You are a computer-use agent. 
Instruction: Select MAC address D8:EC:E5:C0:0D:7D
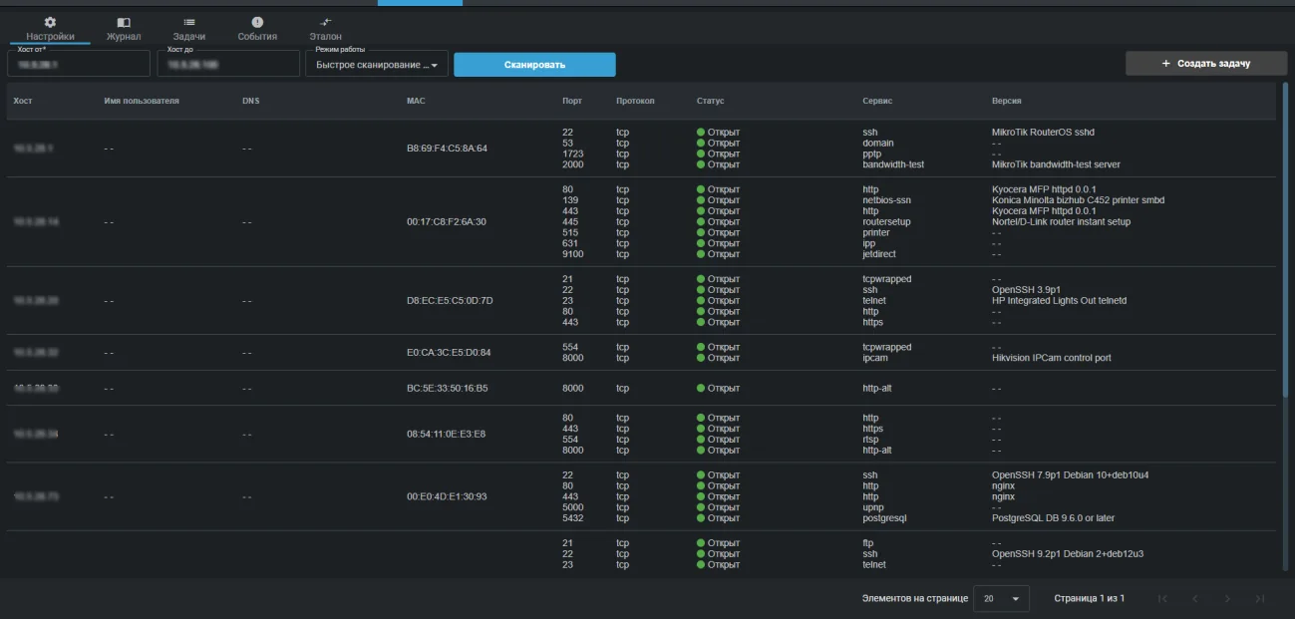pyautogui.click(x=450, y=301)
